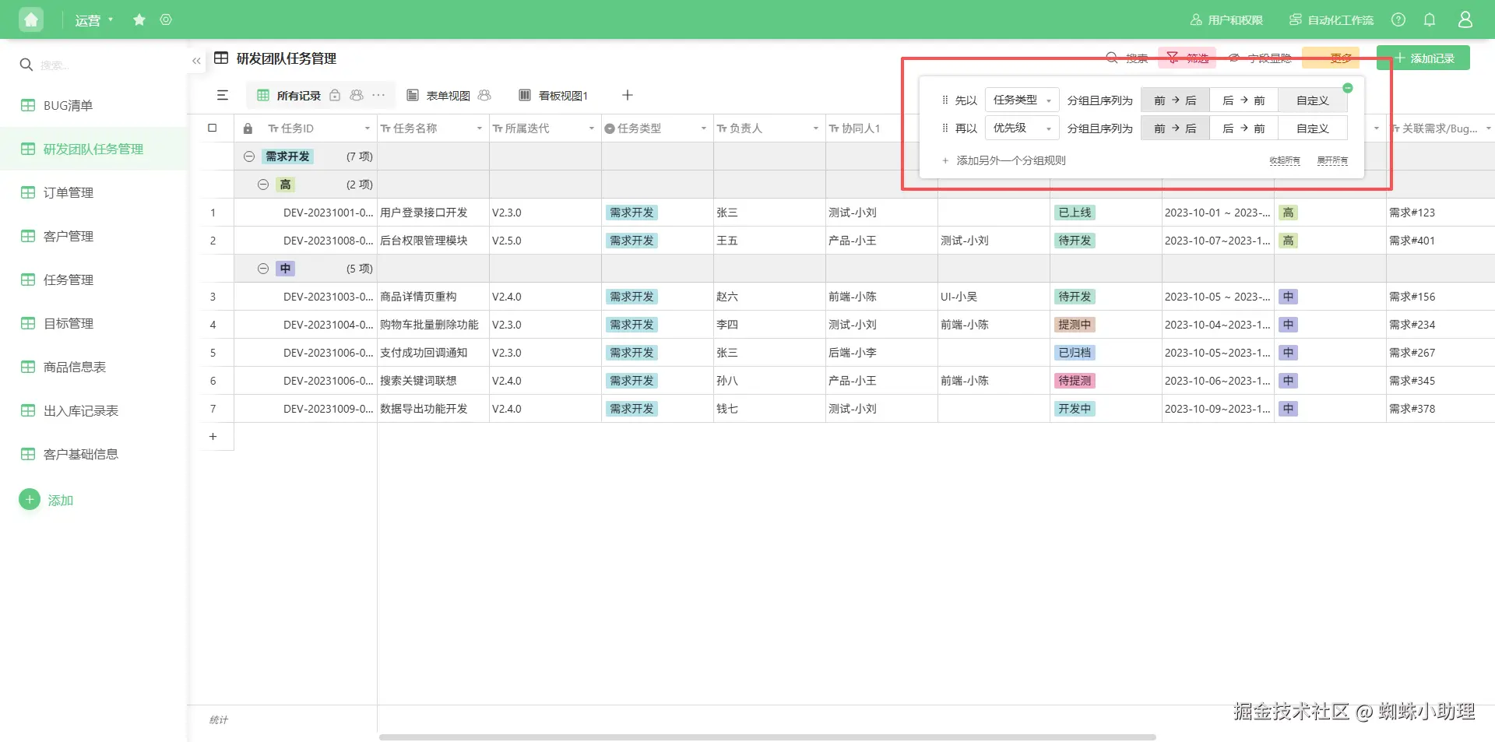Open the 优先级 grouping field dropdown
This screenshot has width=1495, height=742.
click(x=1022, y=128)
